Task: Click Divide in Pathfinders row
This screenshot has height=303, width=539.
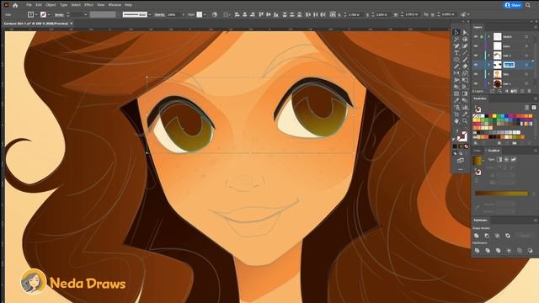Action: tap(477, 251)
